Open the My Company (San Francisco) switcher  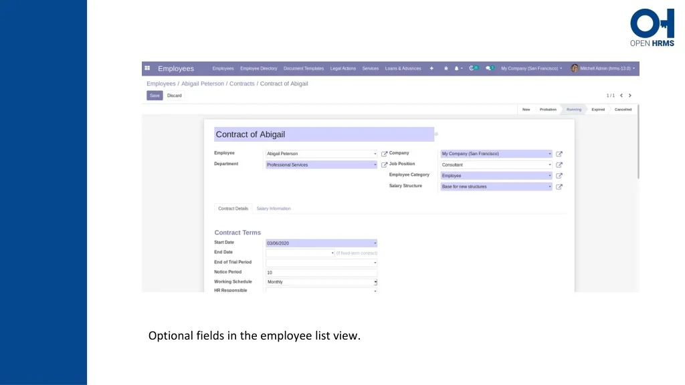[531, 68]
